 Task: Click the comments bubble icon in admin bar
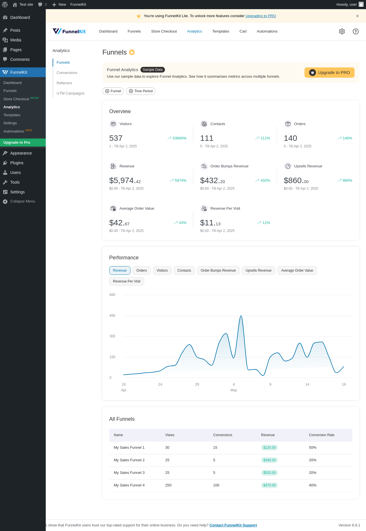(40, 5)
